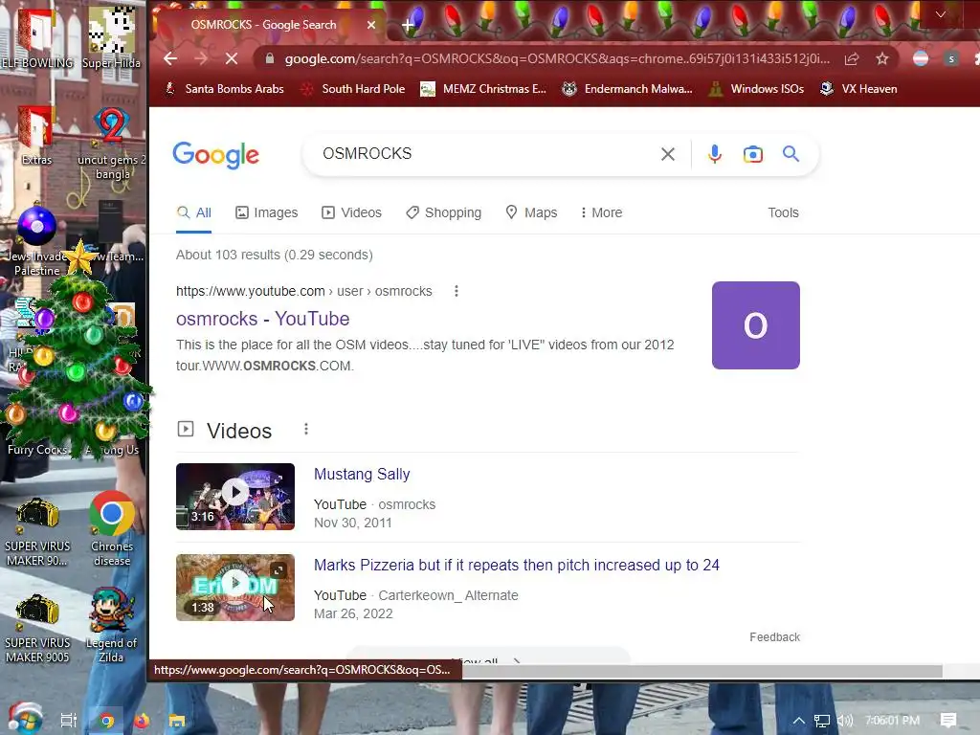Screen dimensions: 980x735
Task: Search by image with the camera icon
Action: tap(752, 154)
